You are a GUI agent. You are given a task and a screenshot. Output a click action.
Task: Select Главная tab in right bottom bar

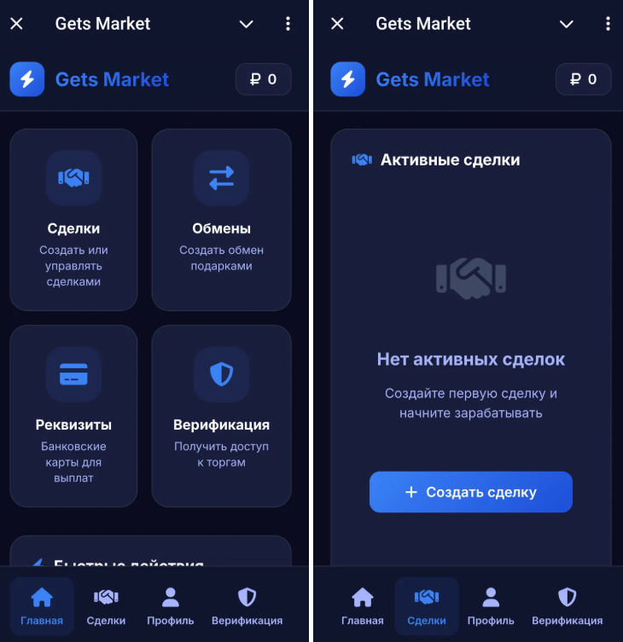[x=363, y=606]
